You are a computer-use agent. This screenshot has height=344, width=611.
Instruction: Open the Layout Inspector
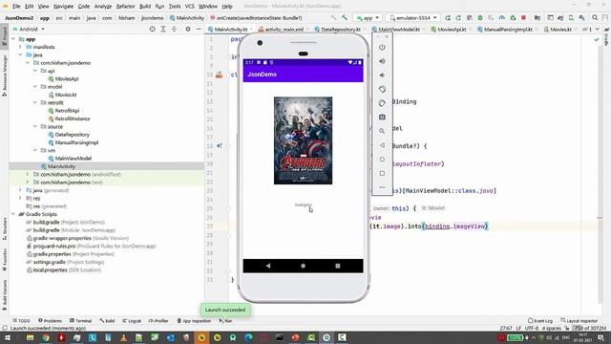click(579, 321)
